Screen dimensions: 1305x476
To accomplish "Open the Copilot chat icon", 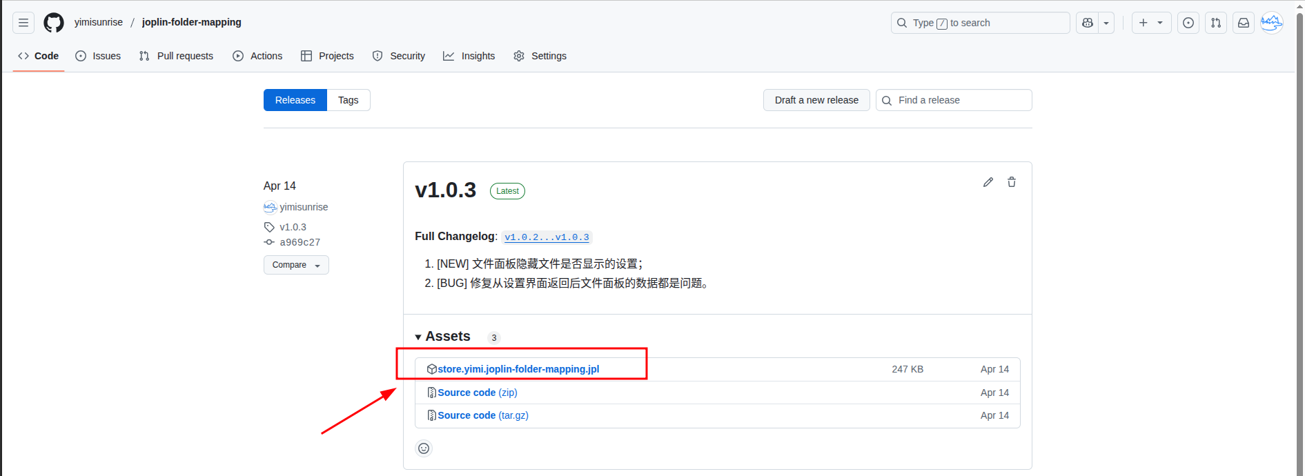I will click(x=1088, y=23).
